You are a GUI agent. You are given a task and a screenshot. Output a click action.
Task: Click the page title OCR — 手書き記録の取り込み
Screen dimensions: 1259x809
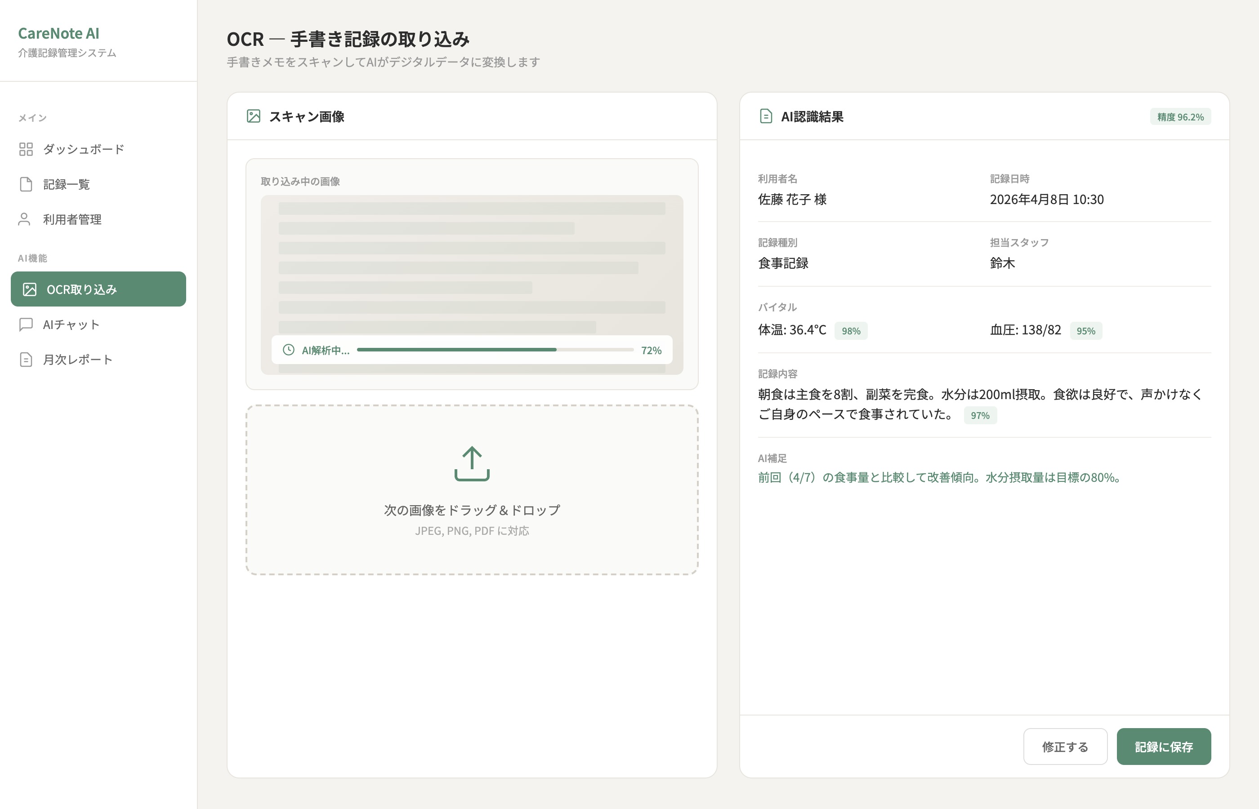point(348,39)
